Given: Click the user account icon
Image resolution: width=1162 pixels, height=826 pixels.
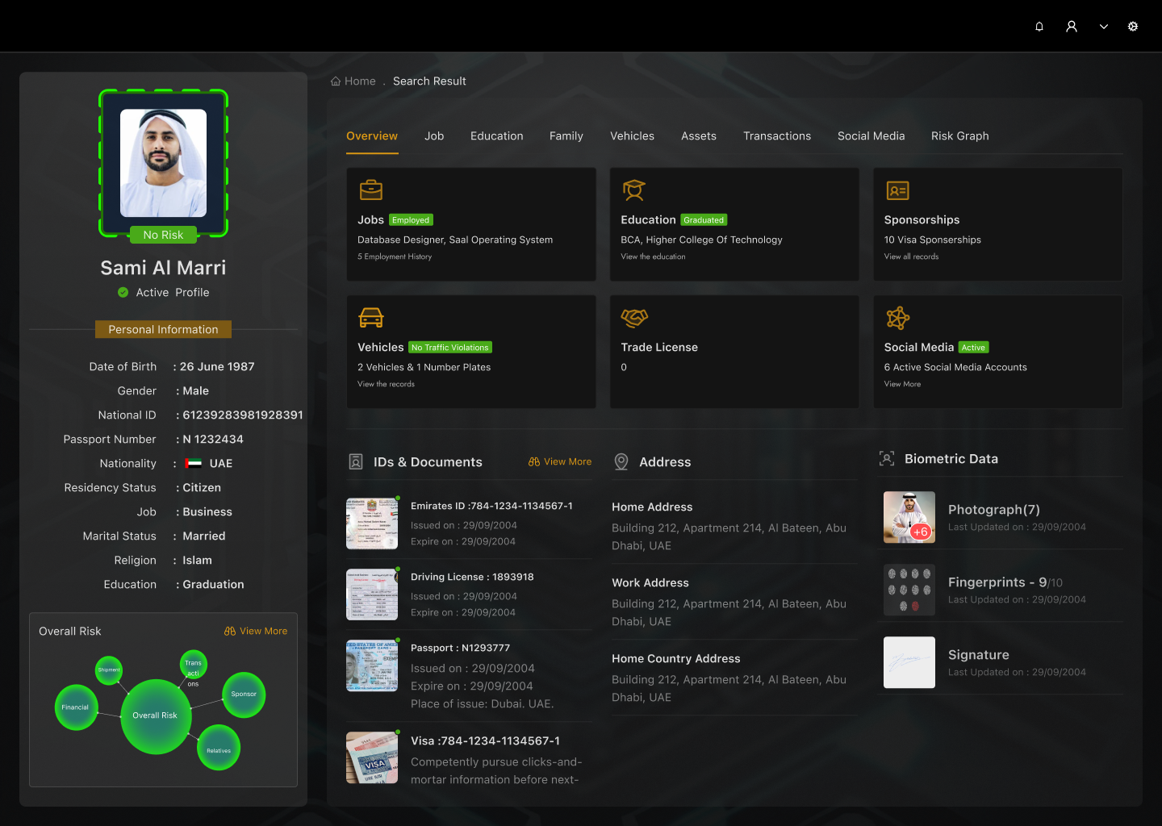Looking at the screenshot, I should pyautogui.click(x=1072, y=27).
